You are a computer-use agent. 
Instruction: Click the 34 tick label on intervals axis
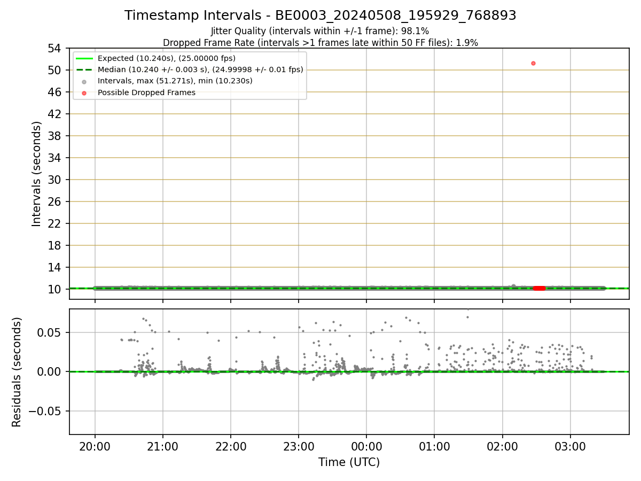pos(56,158)
